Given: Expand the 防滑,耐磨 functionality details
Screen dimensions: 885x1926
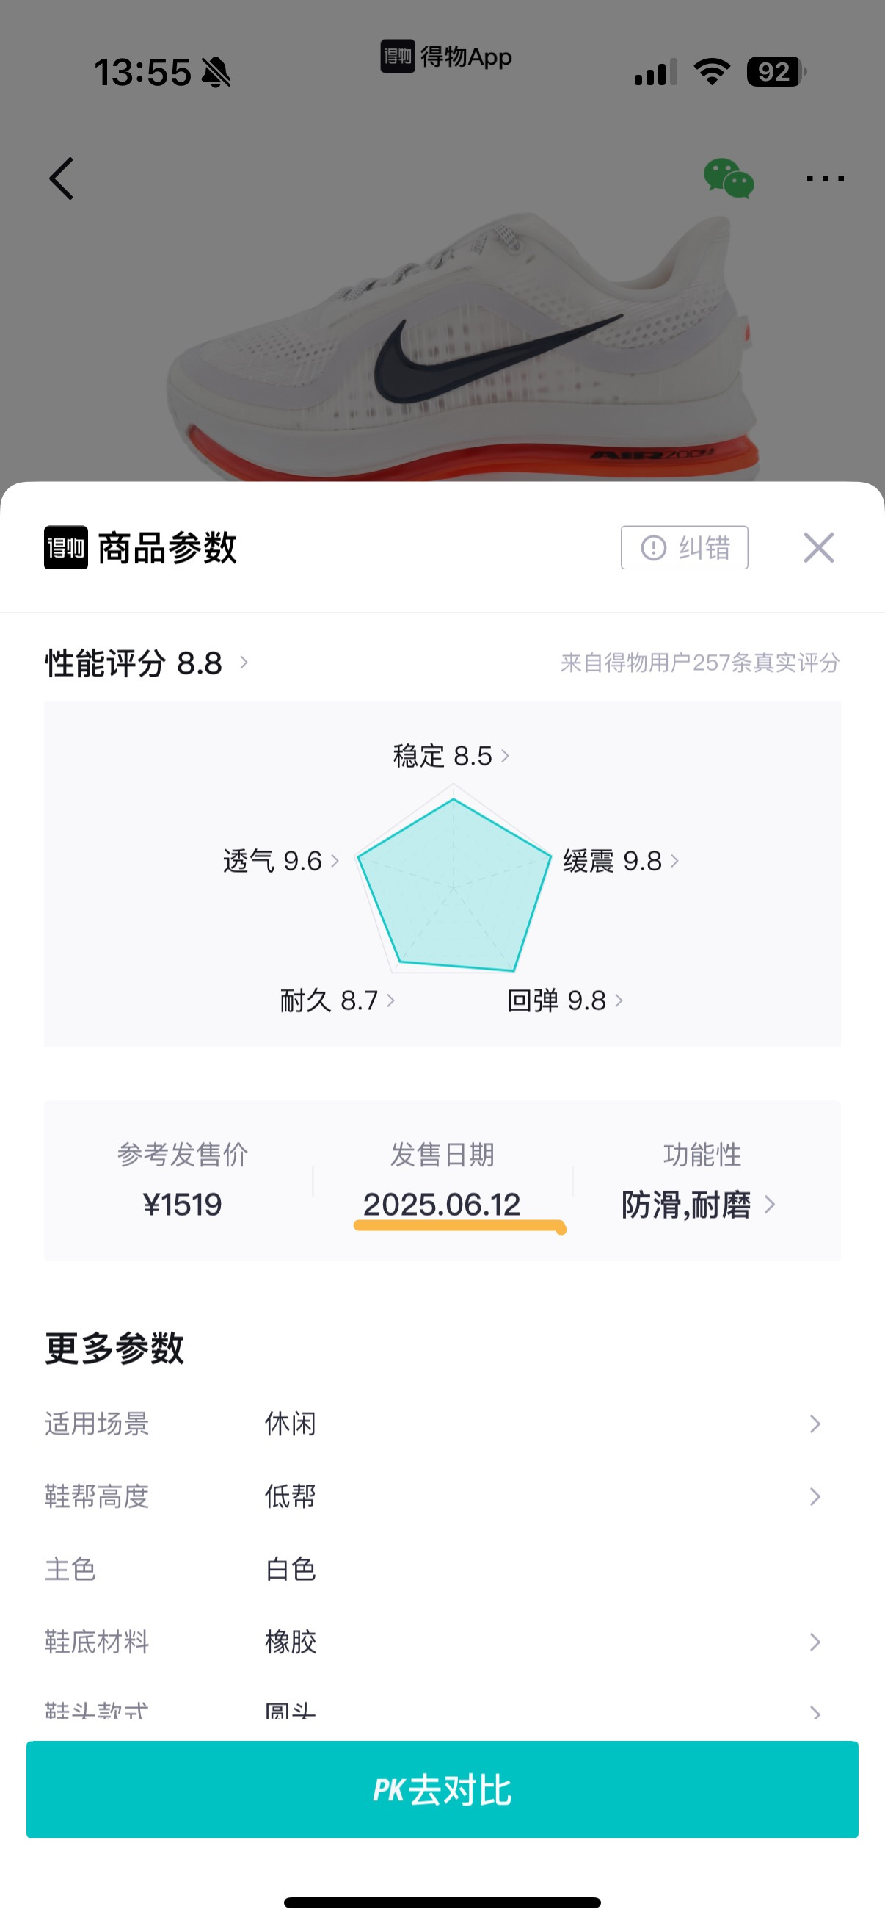Looking at the screenshot, I should 699,1205.
